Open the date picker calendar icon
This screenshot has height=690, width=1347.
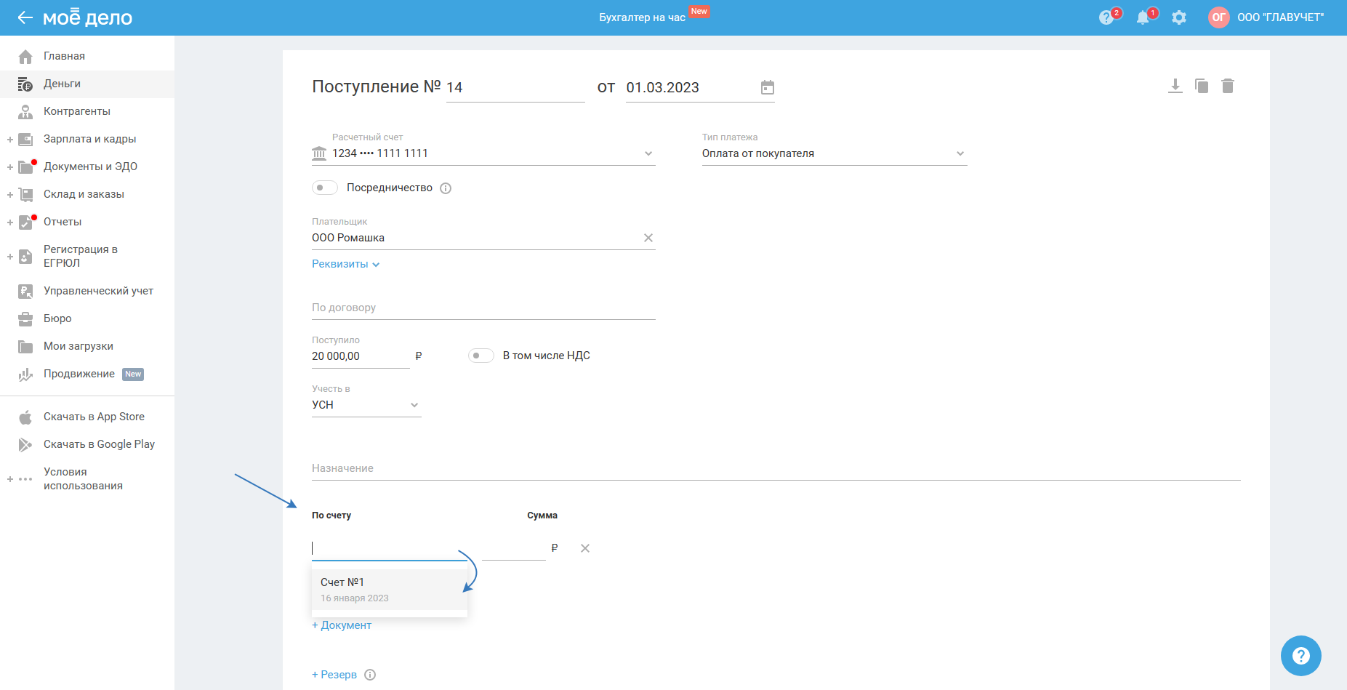click(x=767, y=88)
